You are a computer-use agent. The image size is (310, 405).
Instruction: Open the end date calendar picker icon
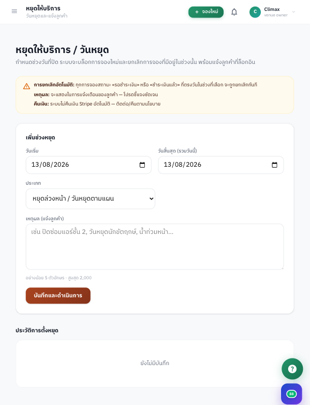[x=274, y=165]
